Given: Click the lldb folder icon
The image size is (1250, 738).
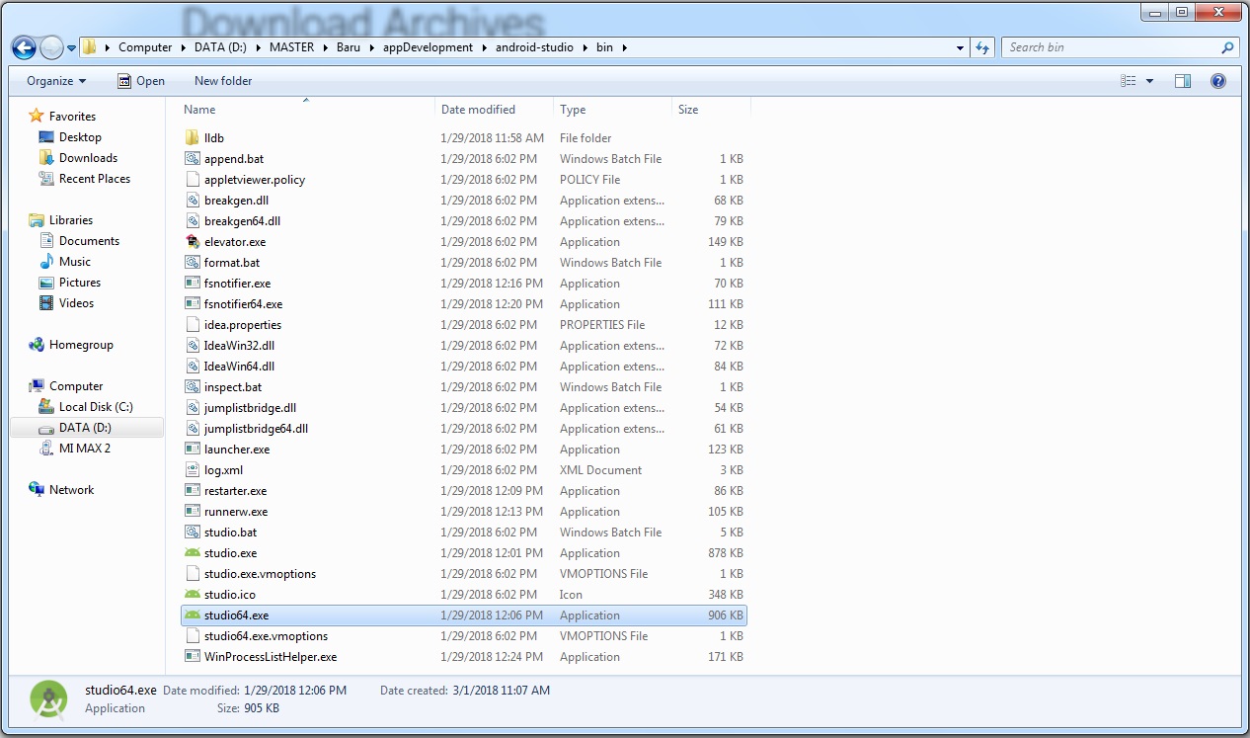Looking at the screenshot, I should 193,138.
